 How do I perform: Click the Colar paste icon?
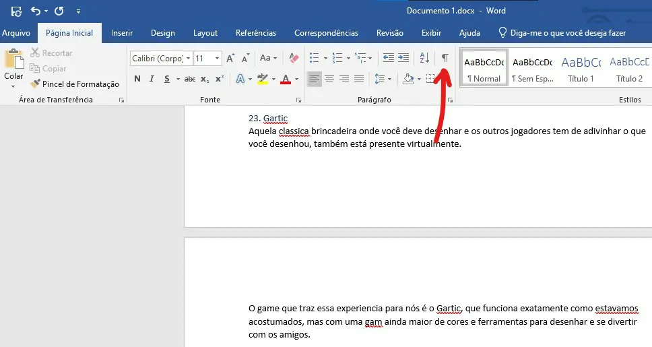coord(13,59)
